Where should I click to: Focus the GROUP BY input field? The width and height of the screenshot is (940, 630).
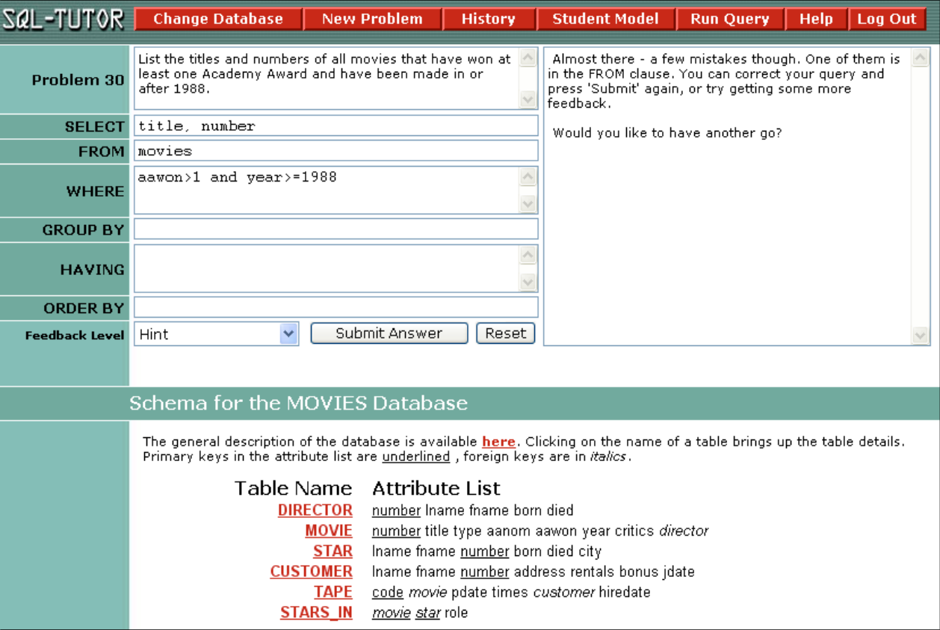pyautogui.click(x=336, y=229)
